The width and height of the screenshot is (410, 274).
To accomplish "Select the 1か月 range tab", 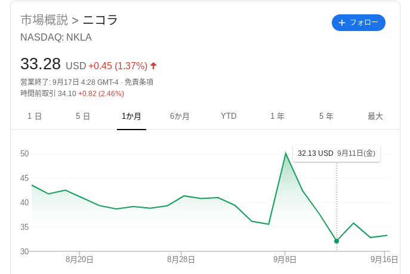I will point(131,116).
